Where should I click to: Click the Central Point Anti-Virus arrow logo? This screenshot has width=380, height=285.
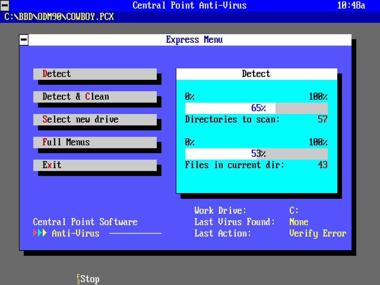(40, 233)
